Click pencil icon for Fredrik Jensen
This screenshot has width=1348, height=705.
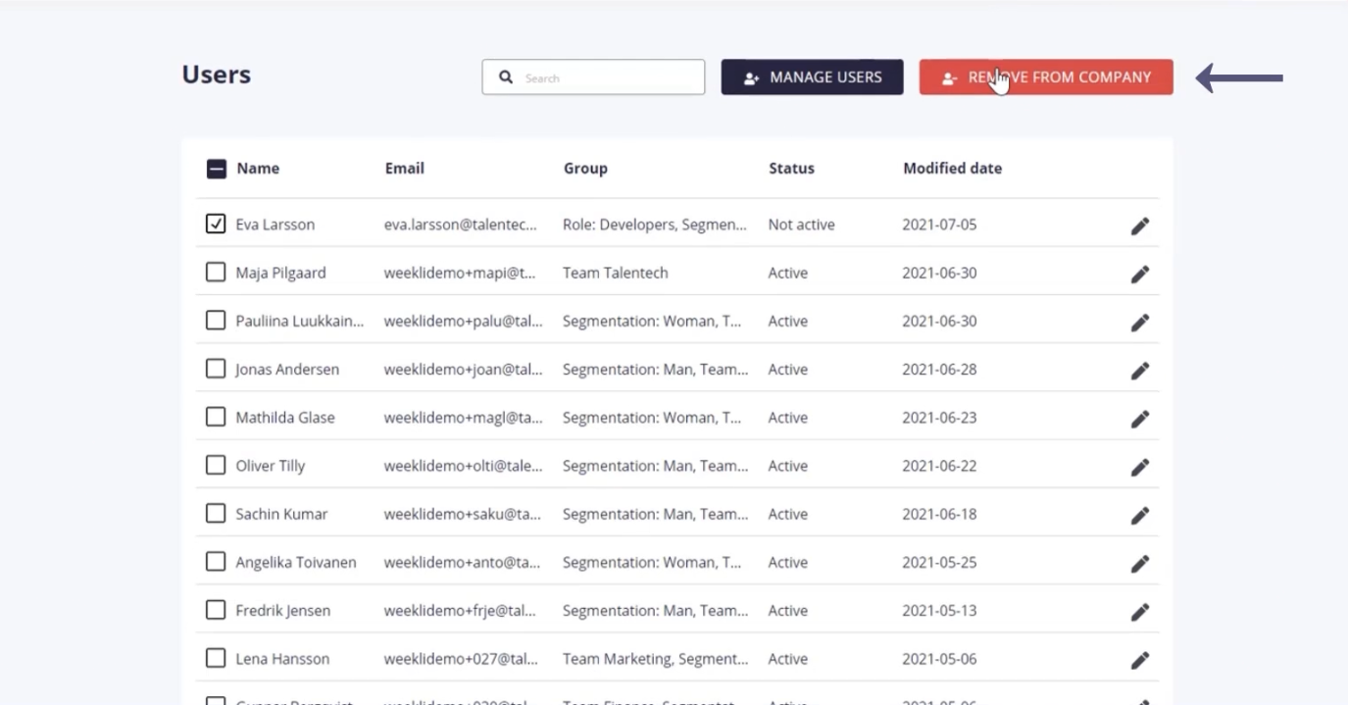point(1139,611)
